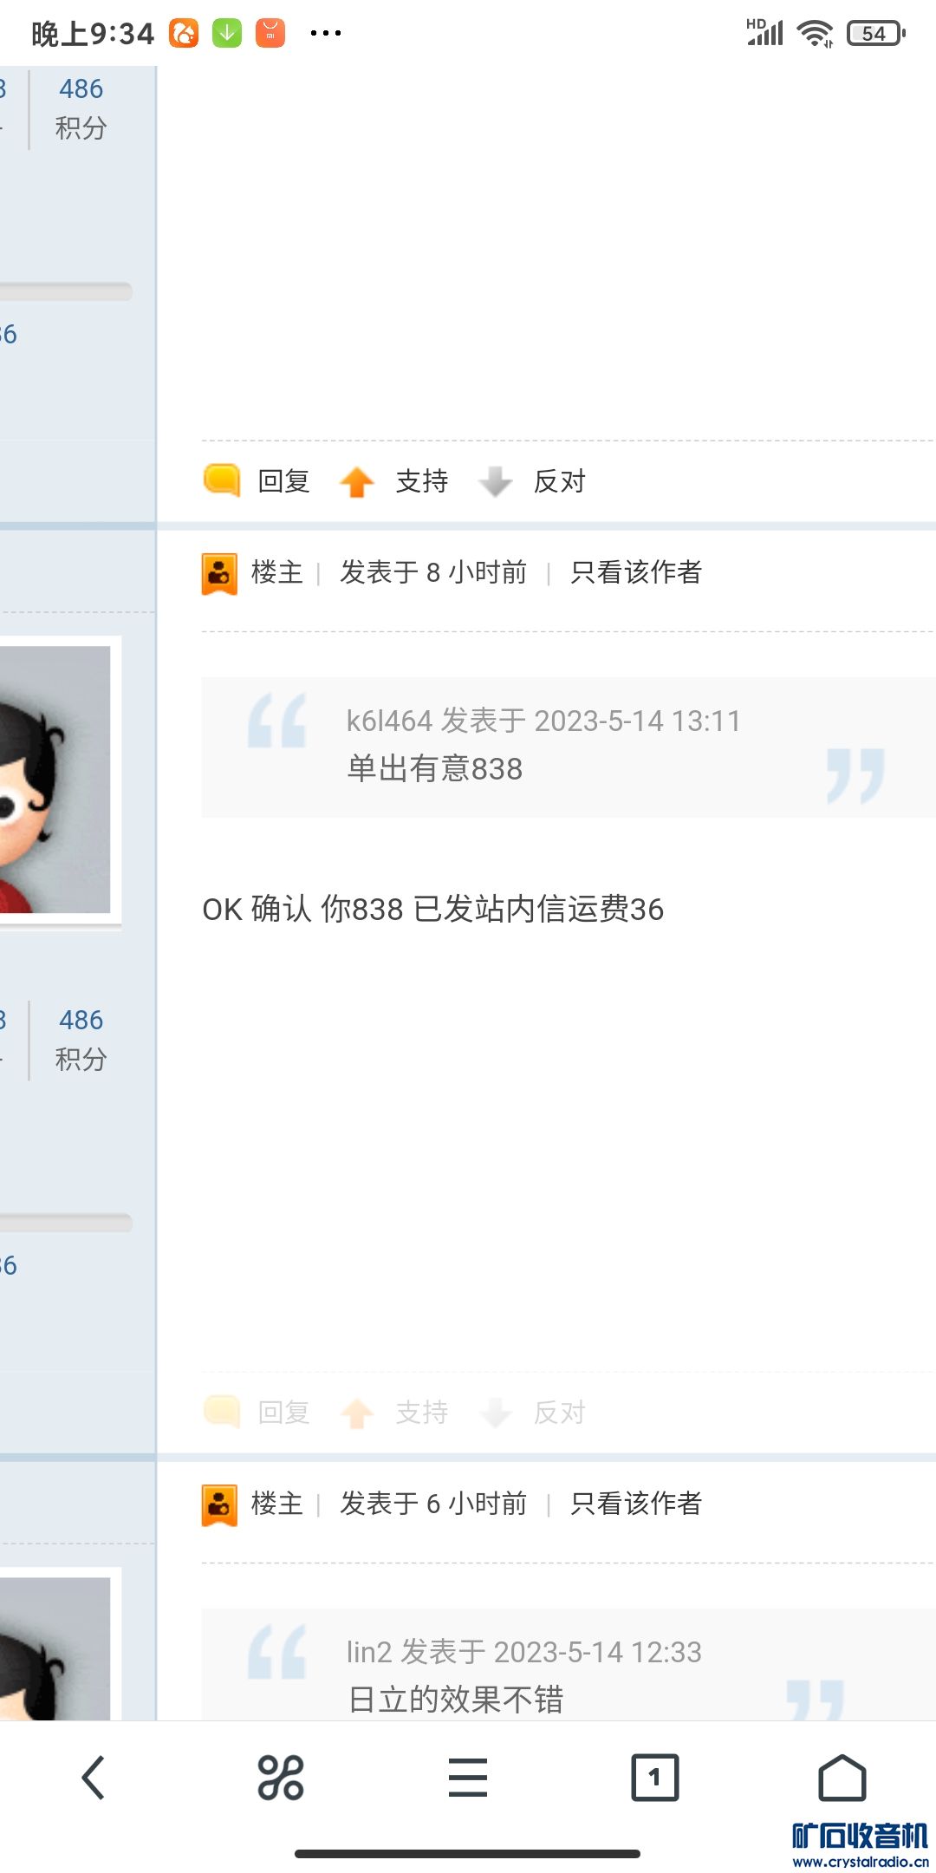Tap the faded 回复 under second post
Viewport: 936px width, 1873px height.
pyautogui.click(x=283, y=1413)
